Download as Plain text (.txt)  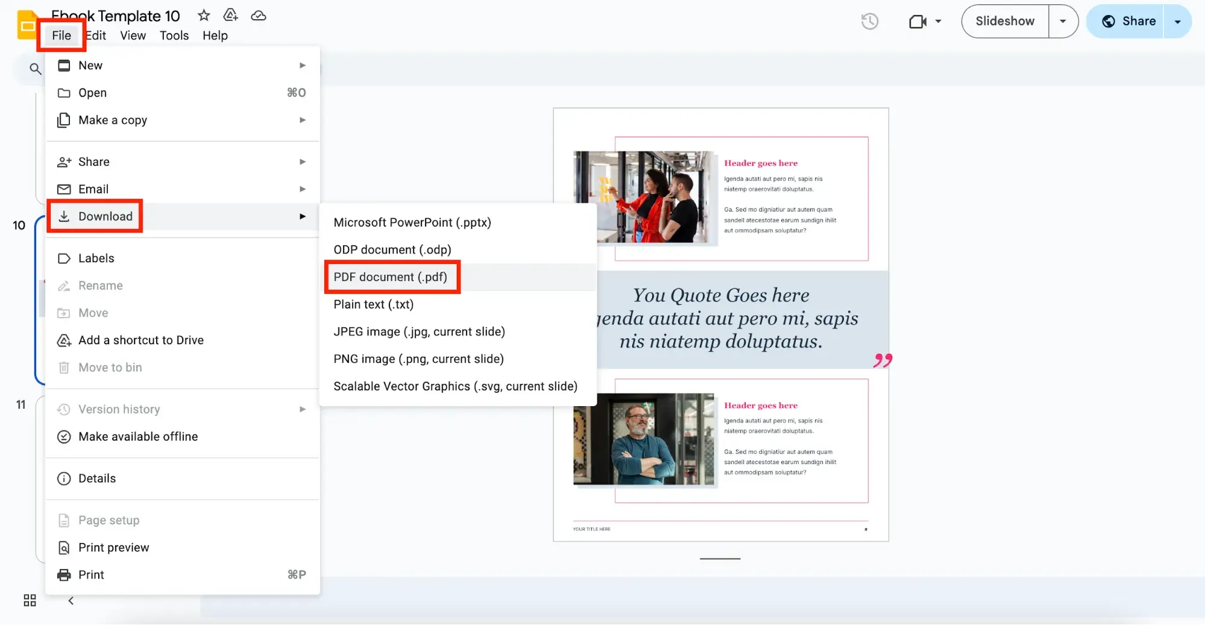[x=458, y=304]
